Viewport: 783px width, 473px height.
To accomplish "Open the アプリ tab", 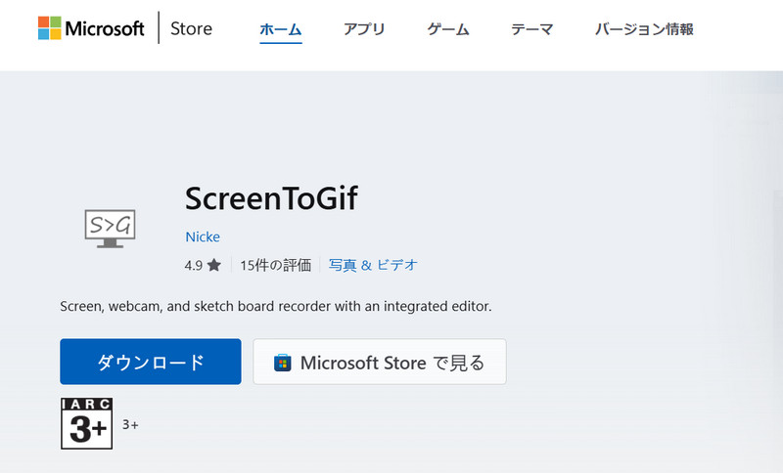I will pos(364,29).
